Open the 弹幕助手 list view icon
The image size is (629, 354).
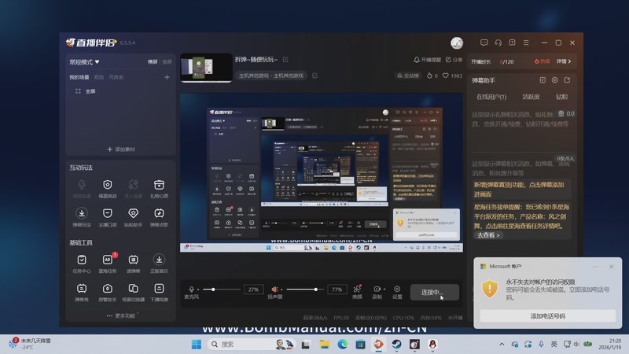pos(543,80)
